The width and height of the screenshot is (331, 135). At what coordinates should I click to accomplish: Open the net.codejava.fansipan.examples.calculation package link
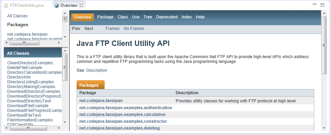click(122, 115)
